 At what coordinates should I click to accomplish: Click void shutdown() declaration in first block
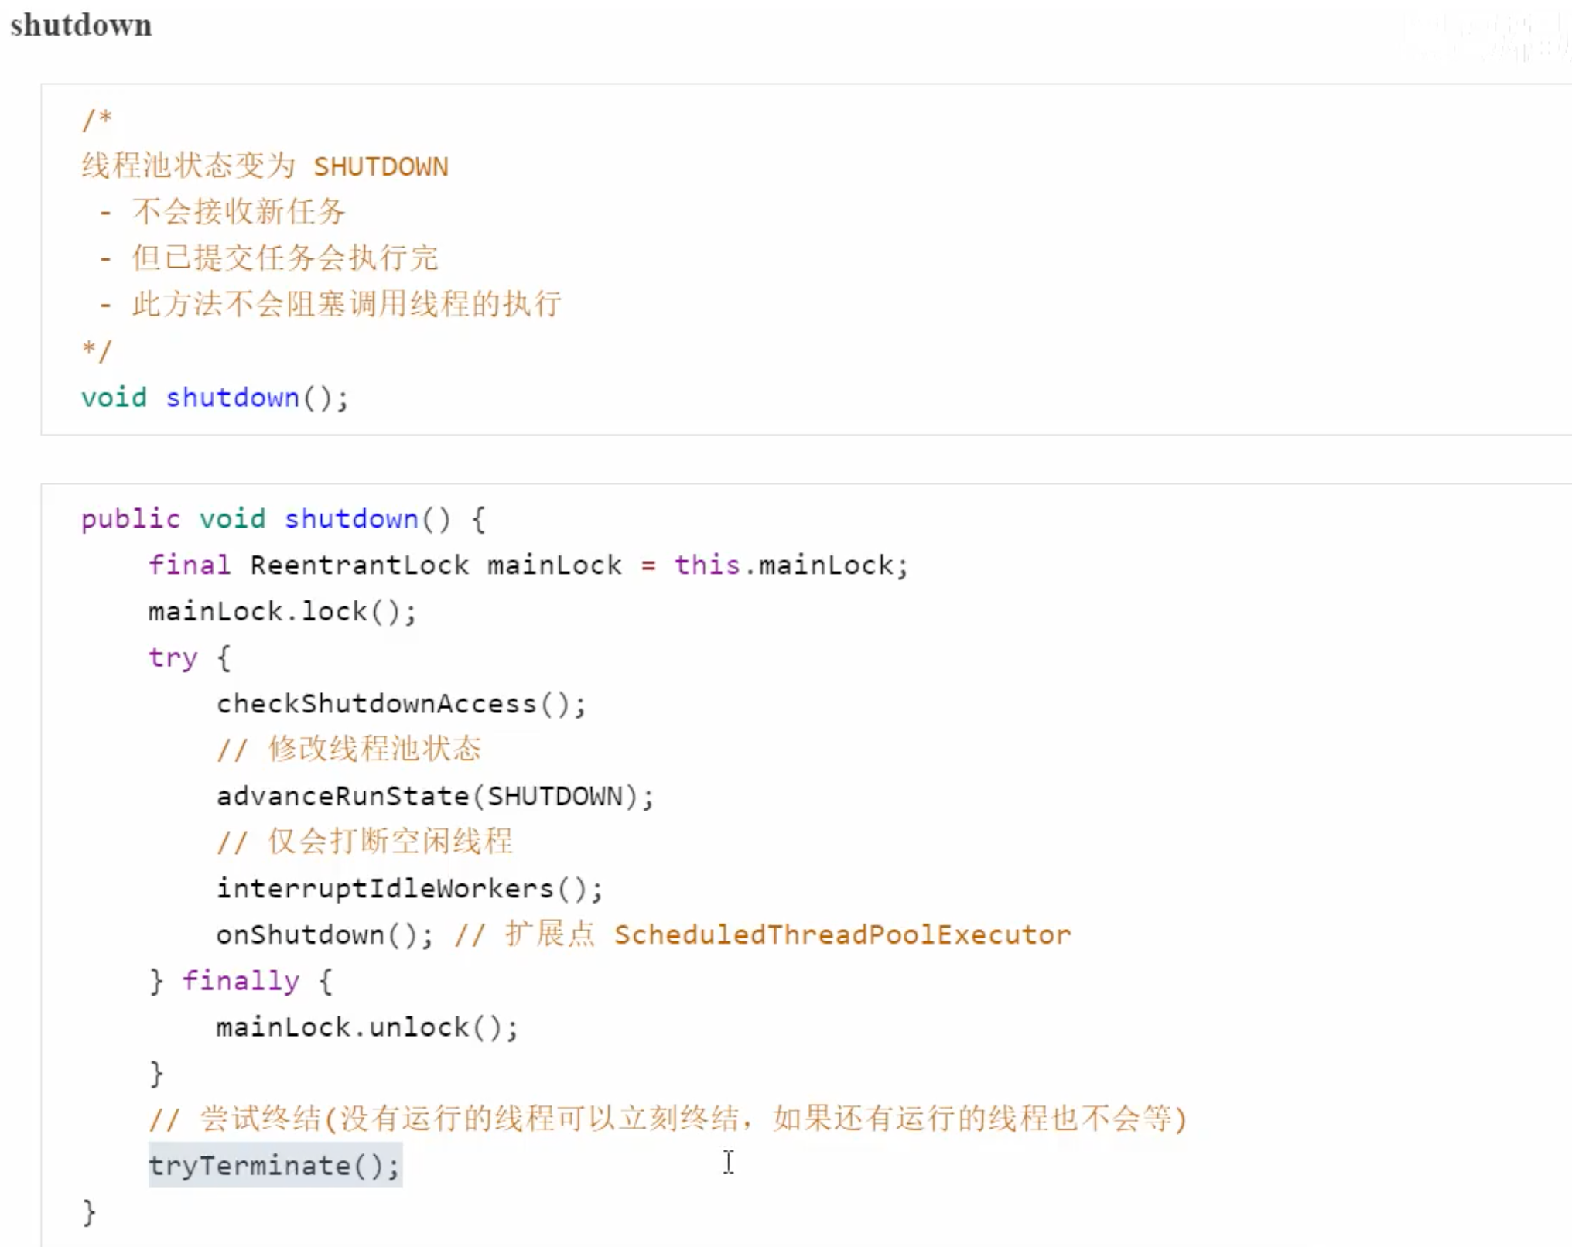pyautogui.click(x=215, y=398)
